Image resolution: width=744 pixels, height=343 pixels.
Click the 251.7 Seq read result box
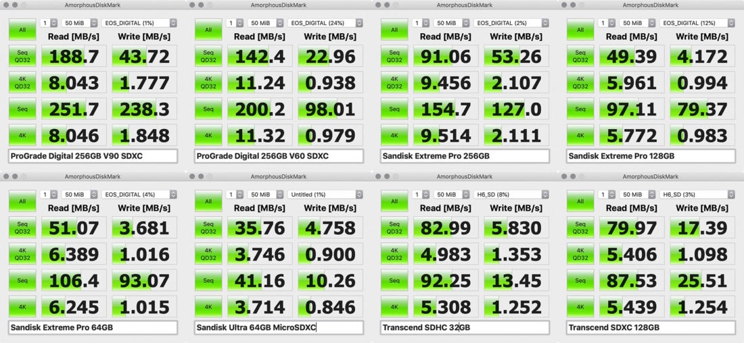[x=74, y=109]
